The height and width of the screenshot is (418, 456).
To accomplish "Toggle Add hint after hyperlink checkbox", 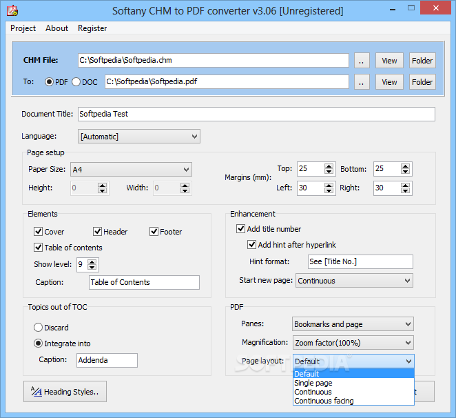I will [x=251, y=244].
